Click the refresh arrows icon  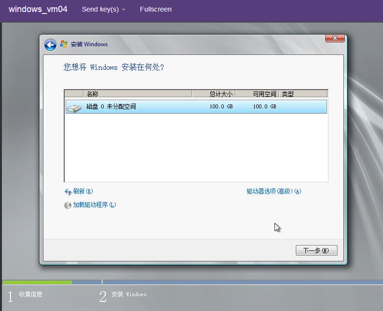(68, 192)
